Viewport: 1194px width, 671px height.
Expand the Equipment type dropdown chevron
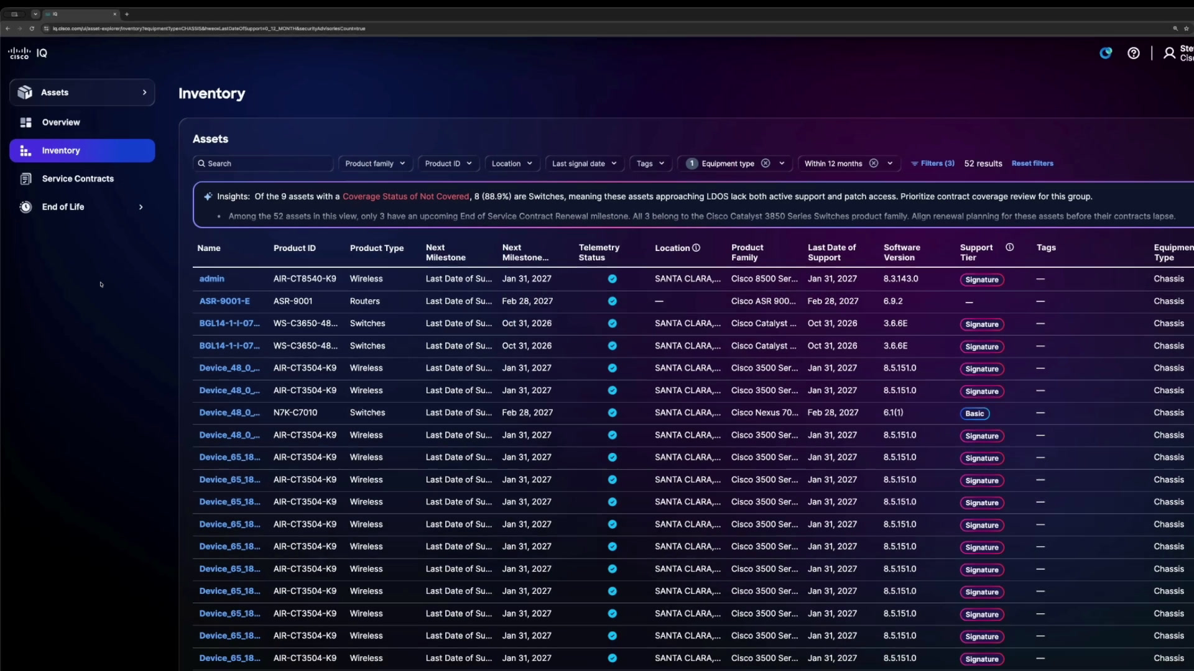pyautogui.click(x=782, y=163)
